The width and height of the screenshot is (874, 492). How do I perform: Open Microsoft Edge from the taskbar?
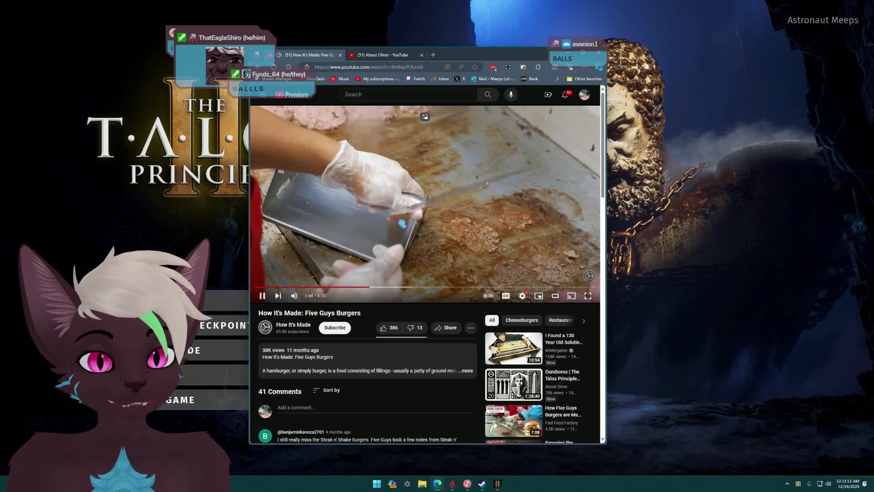(x=437, y=484)
